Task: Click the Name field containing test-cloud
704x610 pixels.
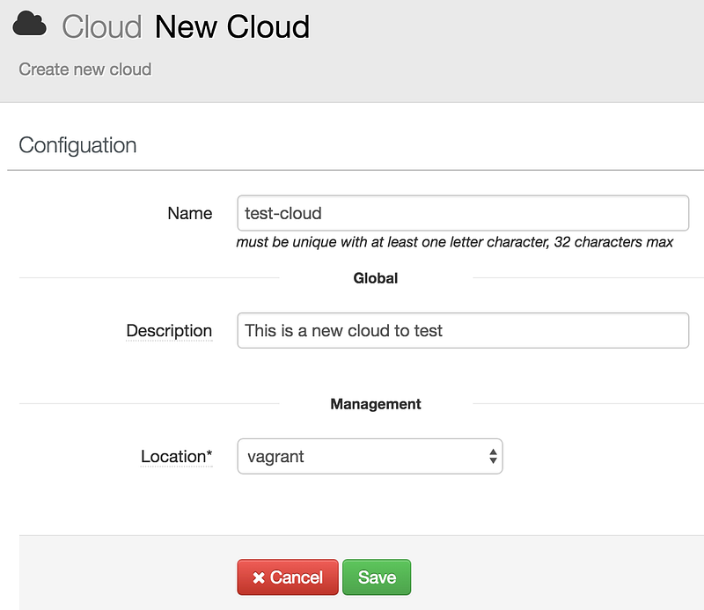Action: pos(462,213)
